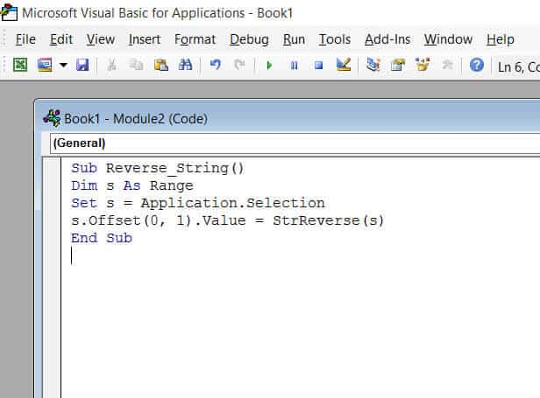Expand the (General) object combo box
The image size is (540, 398).
coord(295,143)
